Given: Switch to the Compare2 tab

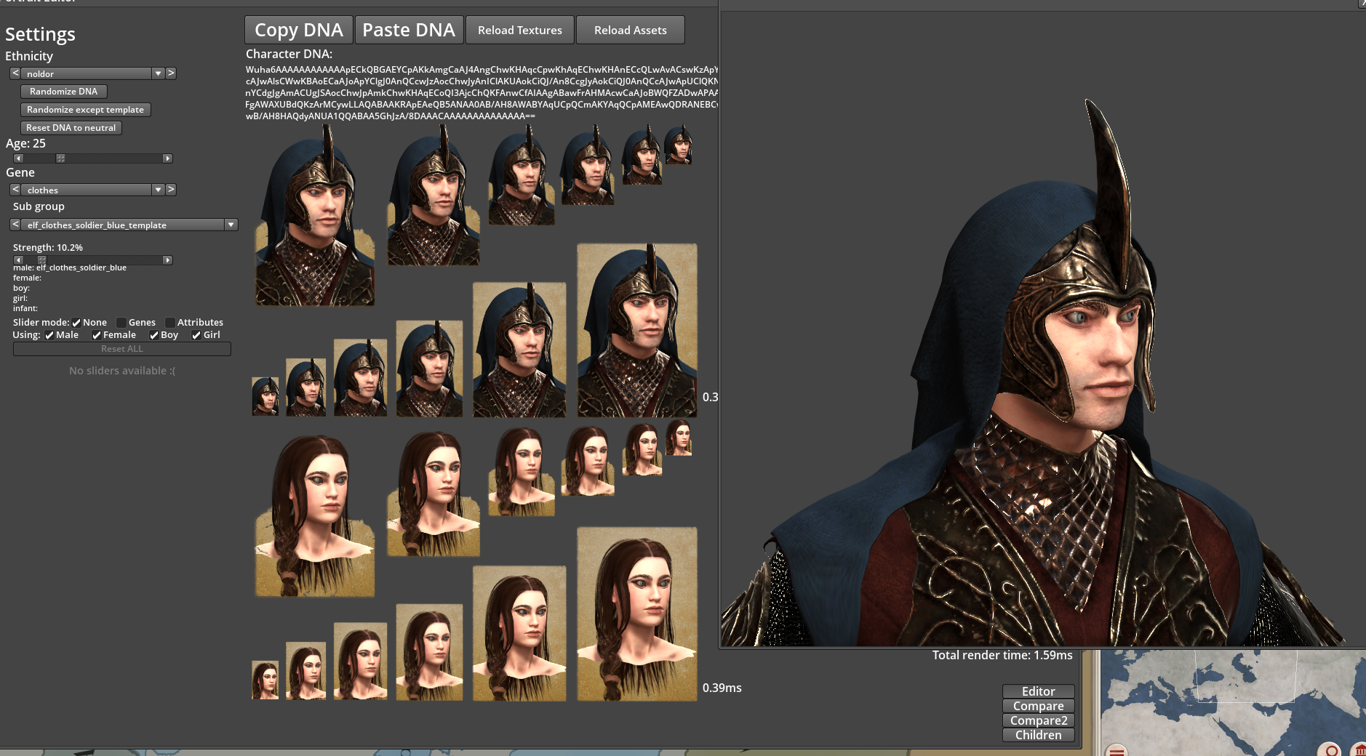Looking at the screenshot, I should point(1038,720).
